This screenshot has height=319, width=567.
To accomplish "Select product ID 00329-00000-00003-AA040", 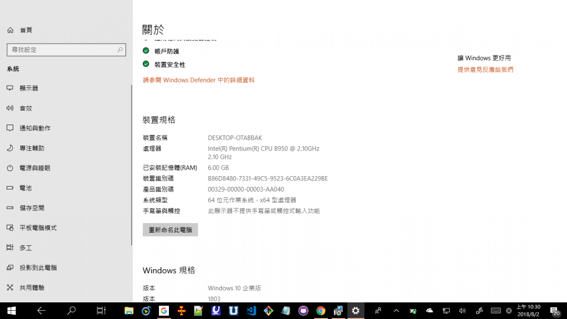I will tap(246, 189).
